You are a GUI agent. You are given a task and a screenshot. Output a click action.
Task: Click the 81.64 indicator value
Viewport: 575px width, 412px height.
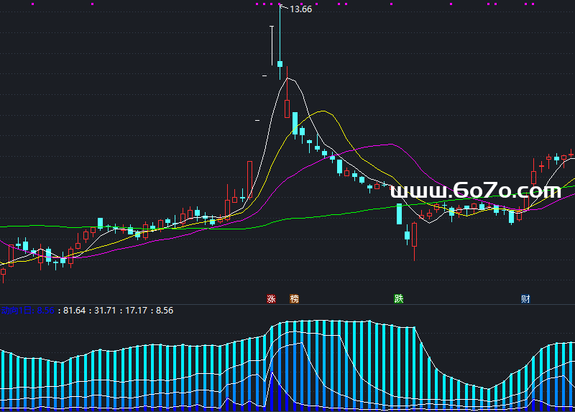click(x=74, y=311)
